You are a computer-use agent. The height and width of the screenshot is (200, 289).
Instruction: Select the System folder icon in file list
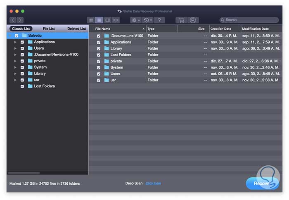coord(107,67)
